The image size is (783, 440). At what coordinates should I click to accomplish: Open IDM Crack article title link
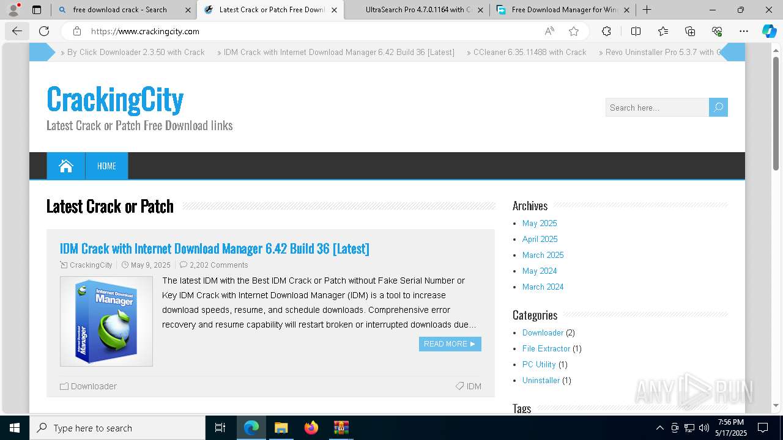point(215,248)
